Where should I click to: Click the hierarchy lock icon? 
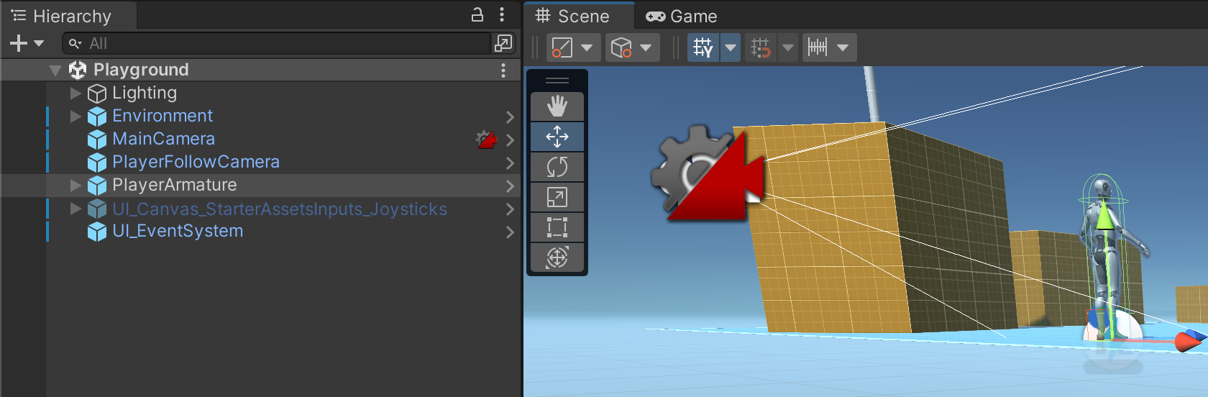click(477, 15)
